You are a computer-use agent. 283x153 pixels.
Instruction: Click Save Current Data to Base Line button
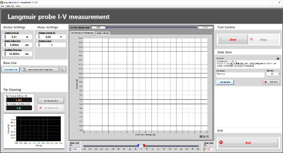coord(40,70)
